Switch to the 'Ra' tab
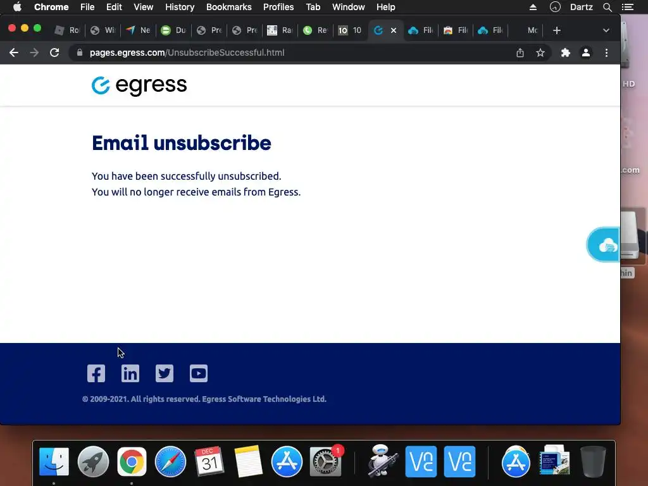This screenshot has width=648, height=486. pyautogui.click(x=280, y=30)
